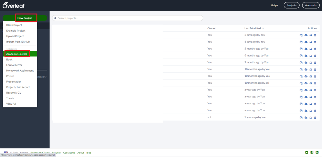The height and width of the screenshot is (157, 322).
Task: Trash the project modified 6 days ago
Action: tap(315, 42)
